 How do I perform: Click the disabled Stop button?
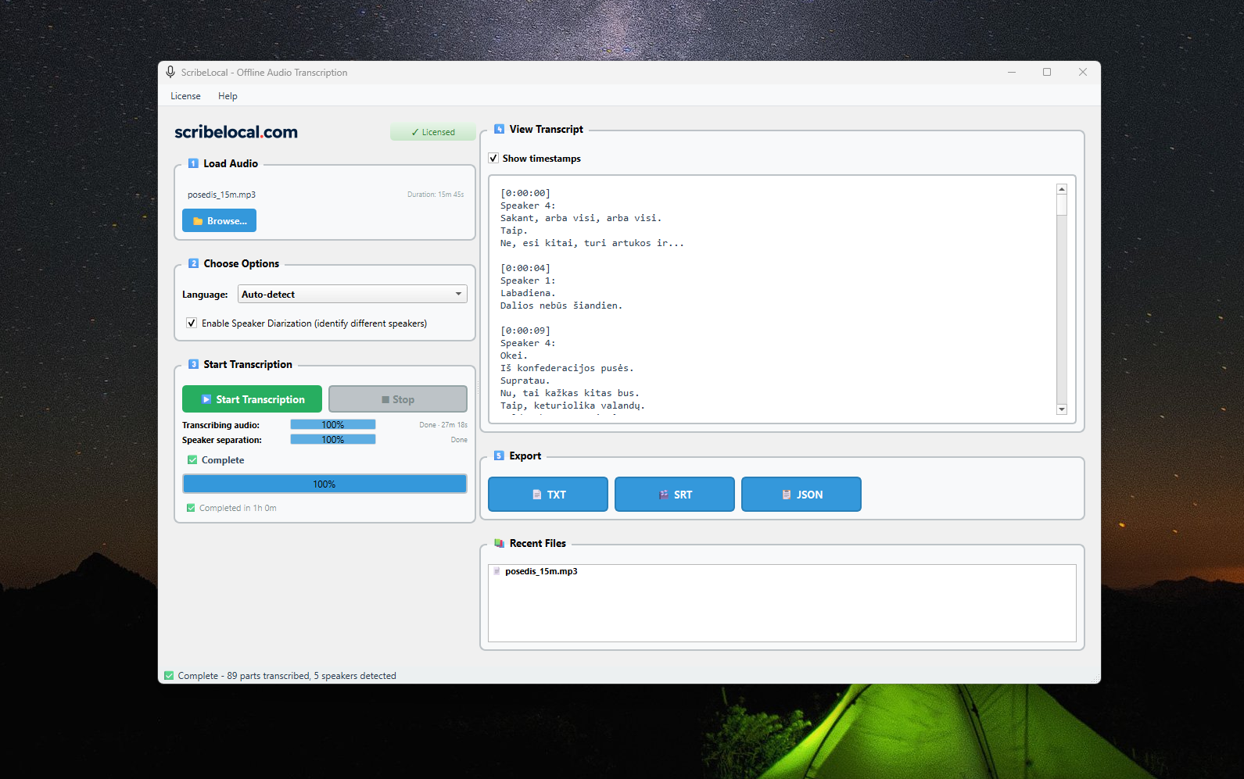pyautogui.click(x=398, y=398)
